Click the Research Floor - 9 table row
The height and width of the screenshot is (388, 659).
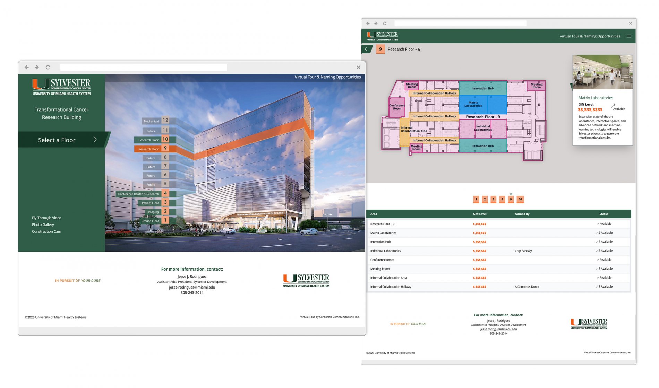(498, 224)
